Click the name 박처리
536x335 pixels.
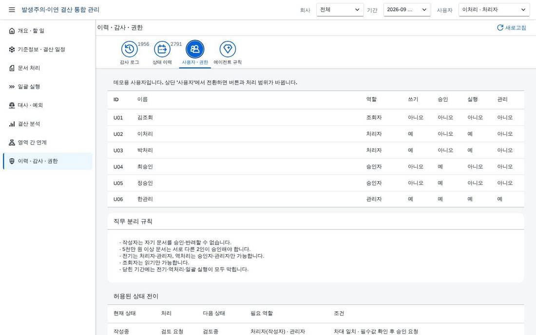point(145,150)
